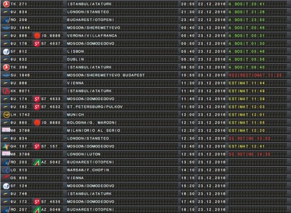Click the Aeroflot logo beside SU 1844
Screen dimensions: 291x213
[x=6, y=28]
